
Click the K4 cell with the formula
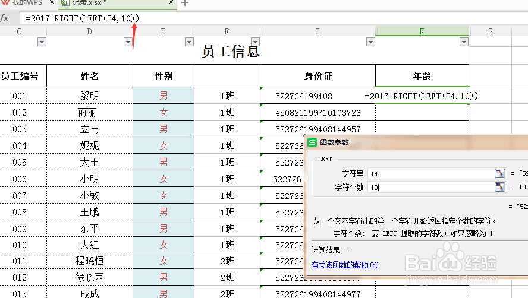422,96
